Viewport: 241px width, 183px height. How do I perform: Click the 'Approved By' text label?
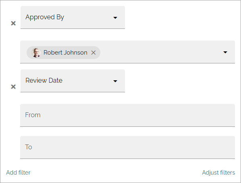45,17
